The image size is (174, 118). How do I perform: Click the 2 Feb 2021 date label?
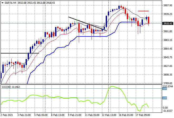7,115
